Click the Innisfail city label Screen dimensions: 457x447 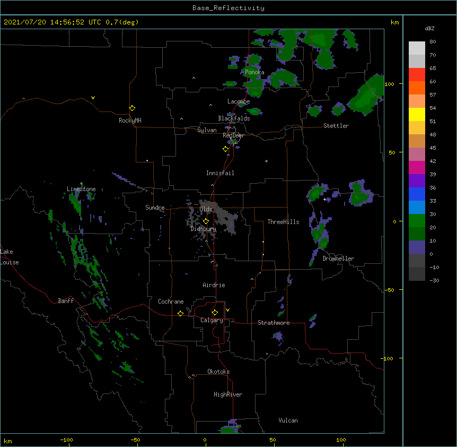pos(220,173)
